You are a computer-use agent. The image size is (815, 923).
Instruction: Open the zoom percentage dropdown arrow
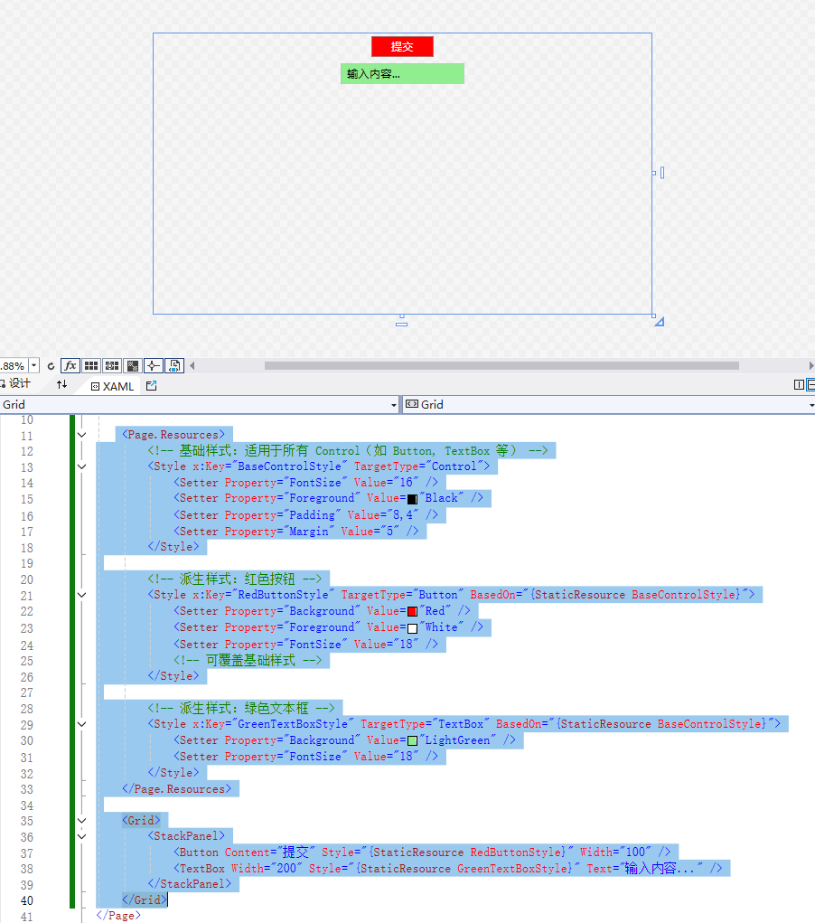34,365
